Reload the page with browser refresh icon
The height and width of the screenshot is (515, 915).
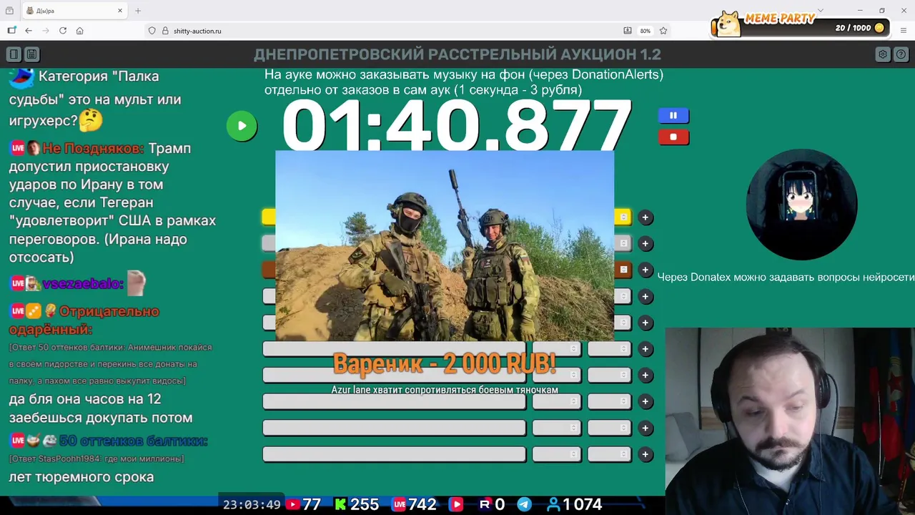(x=63, y=31)
